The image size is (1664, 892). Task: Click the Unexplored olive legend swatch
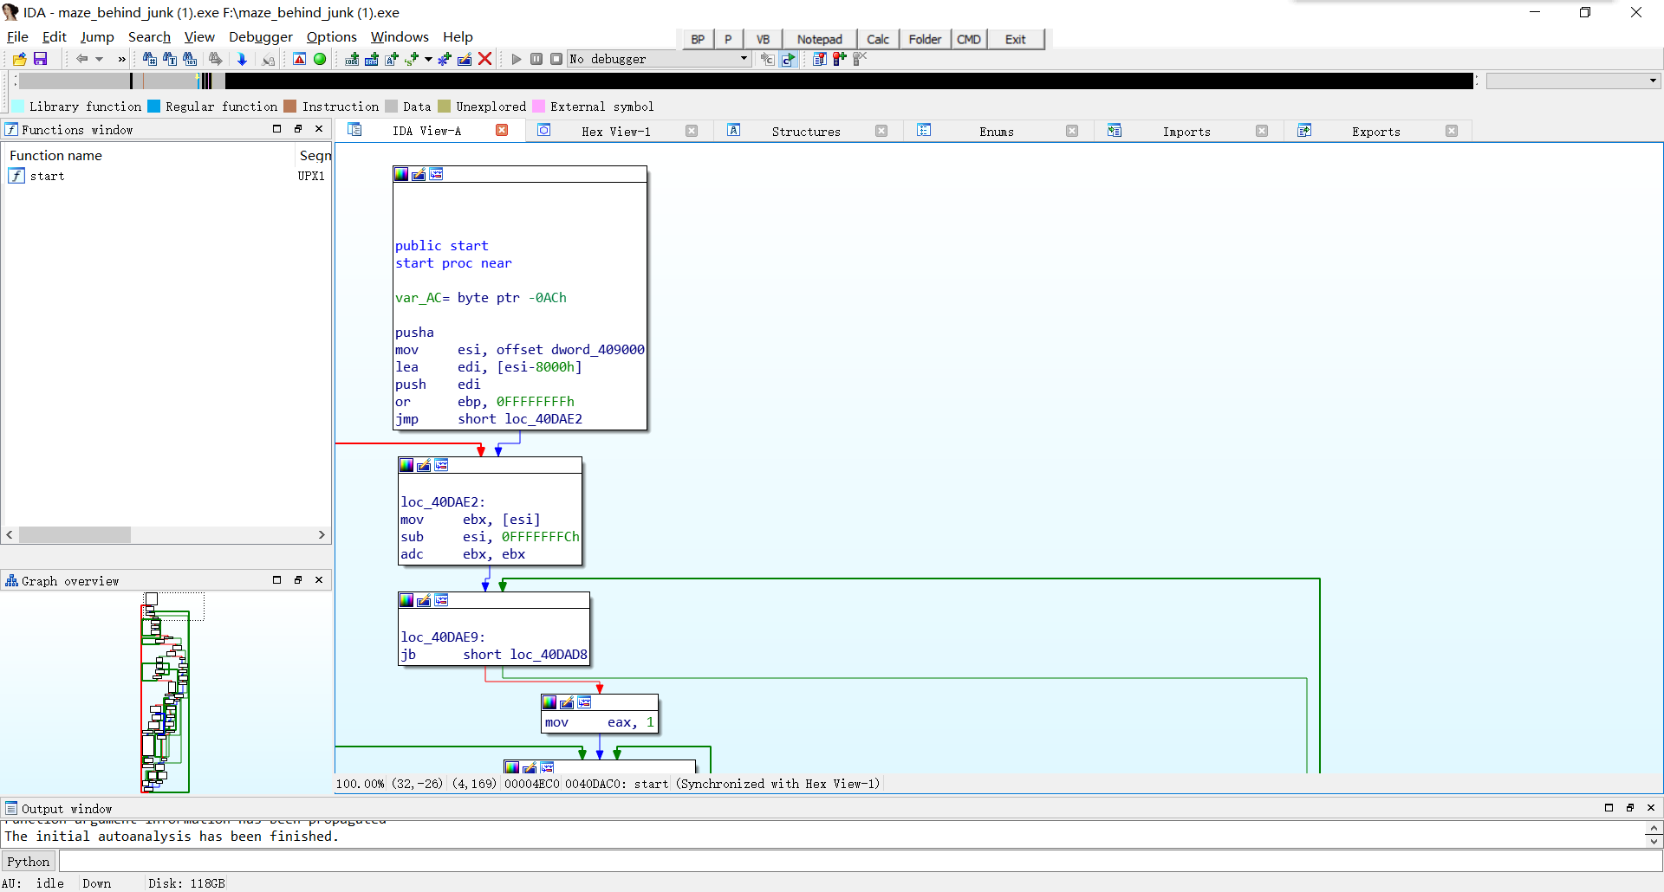coord(445,107)
